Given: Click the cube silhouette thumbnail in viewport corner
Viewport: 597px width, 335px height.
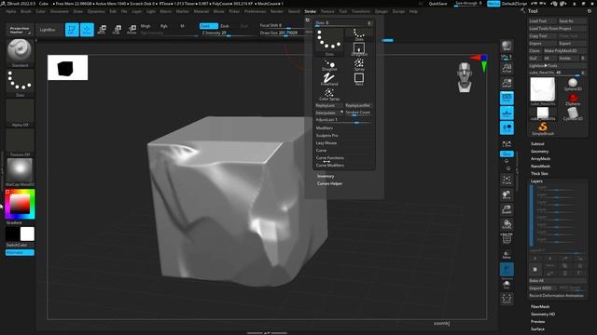Looking at the screenshot, I should click(x=67, y=68).
